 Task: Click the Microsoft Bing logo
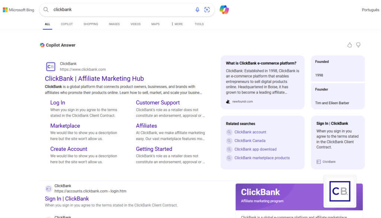point(19,10)
